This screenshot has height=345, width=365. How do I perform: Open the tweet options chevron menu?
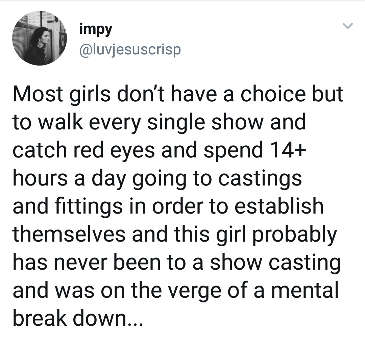click(x=348, y=26)
